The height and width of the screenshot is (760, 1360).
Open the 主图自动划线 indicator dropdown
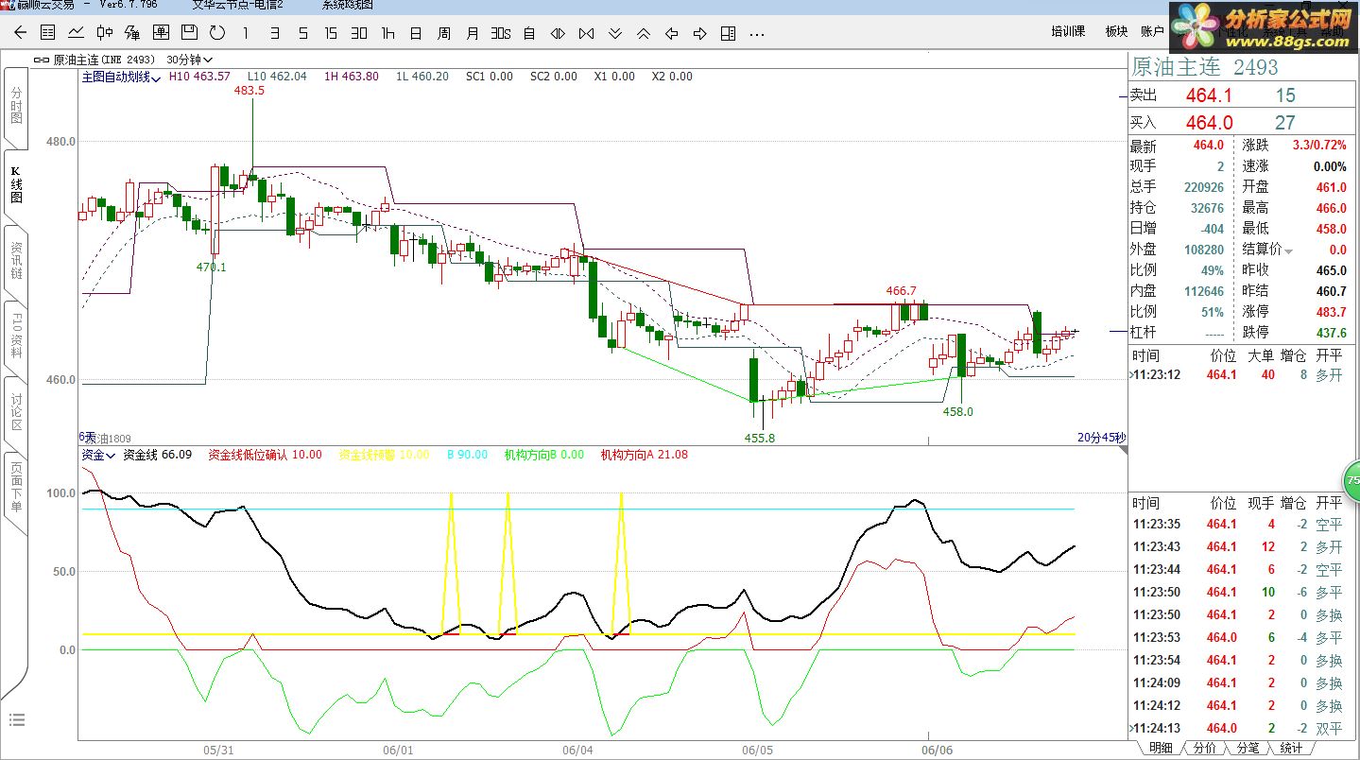(121, 77)
